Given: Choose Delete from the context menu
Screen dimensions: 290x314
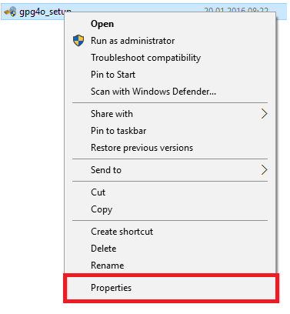Looking at the screenshot, I should point(103,249).
